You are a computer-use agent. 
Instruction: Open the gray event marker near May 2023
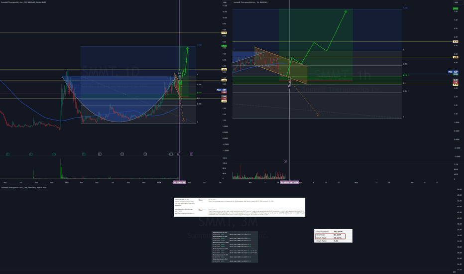pyautogui.click(x=100, y=154)
